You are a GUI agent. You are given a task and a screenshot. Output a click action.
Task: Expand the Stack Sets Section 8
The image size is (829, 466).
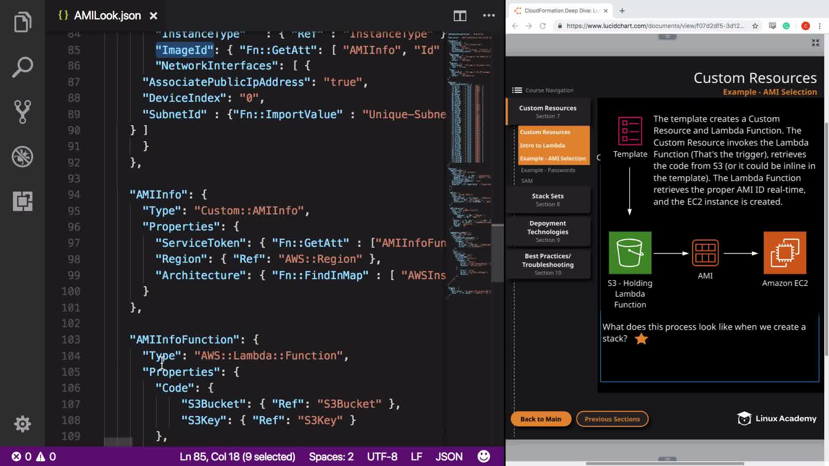pos(547,199)
